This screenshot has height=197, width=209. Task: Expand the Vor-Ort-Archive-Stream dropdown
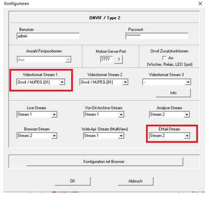click(104, 114)
